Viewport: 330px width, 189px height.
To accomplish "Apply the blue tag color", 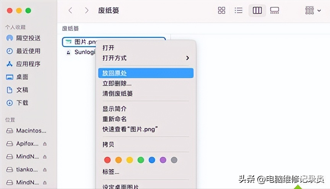I will [152, 160].
